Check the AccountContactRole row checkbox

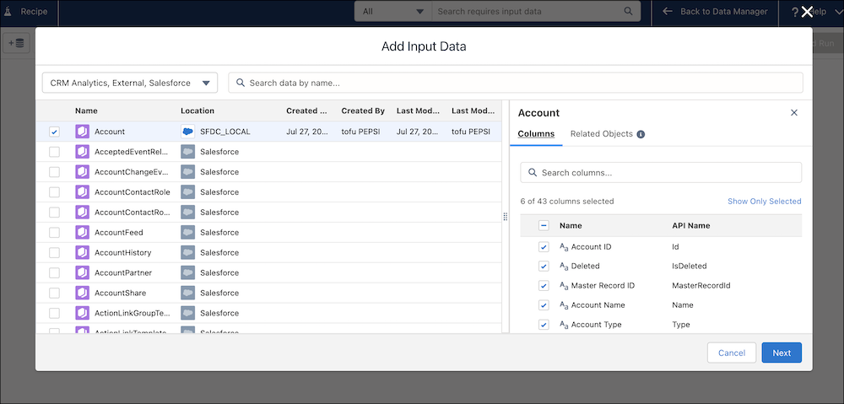coord(54,192)
